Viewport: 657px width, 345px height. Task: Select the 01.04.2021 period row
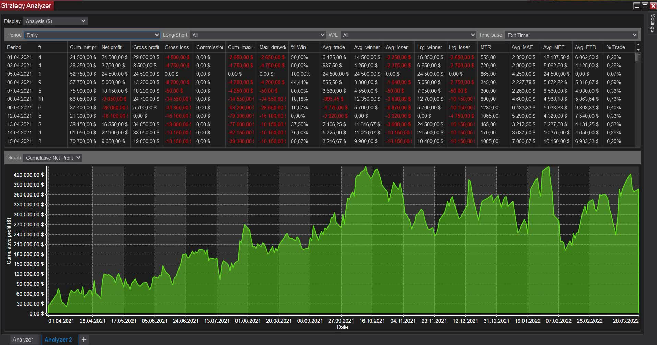pos(320,57)
